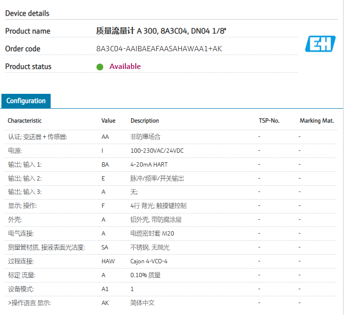Viewport: 344px width, 315px height.
Task: Select the HAW value for 过程连接
Action: click(108, 261)
